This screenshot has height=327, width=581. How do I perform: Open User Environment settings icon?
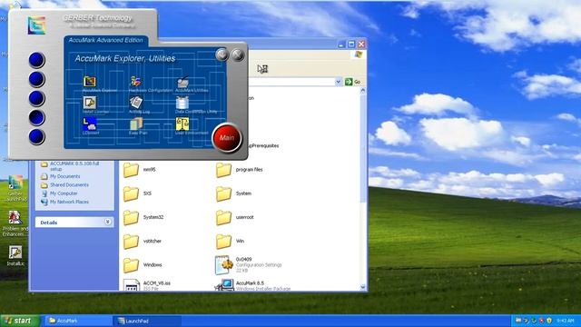[x=182, y=124]
